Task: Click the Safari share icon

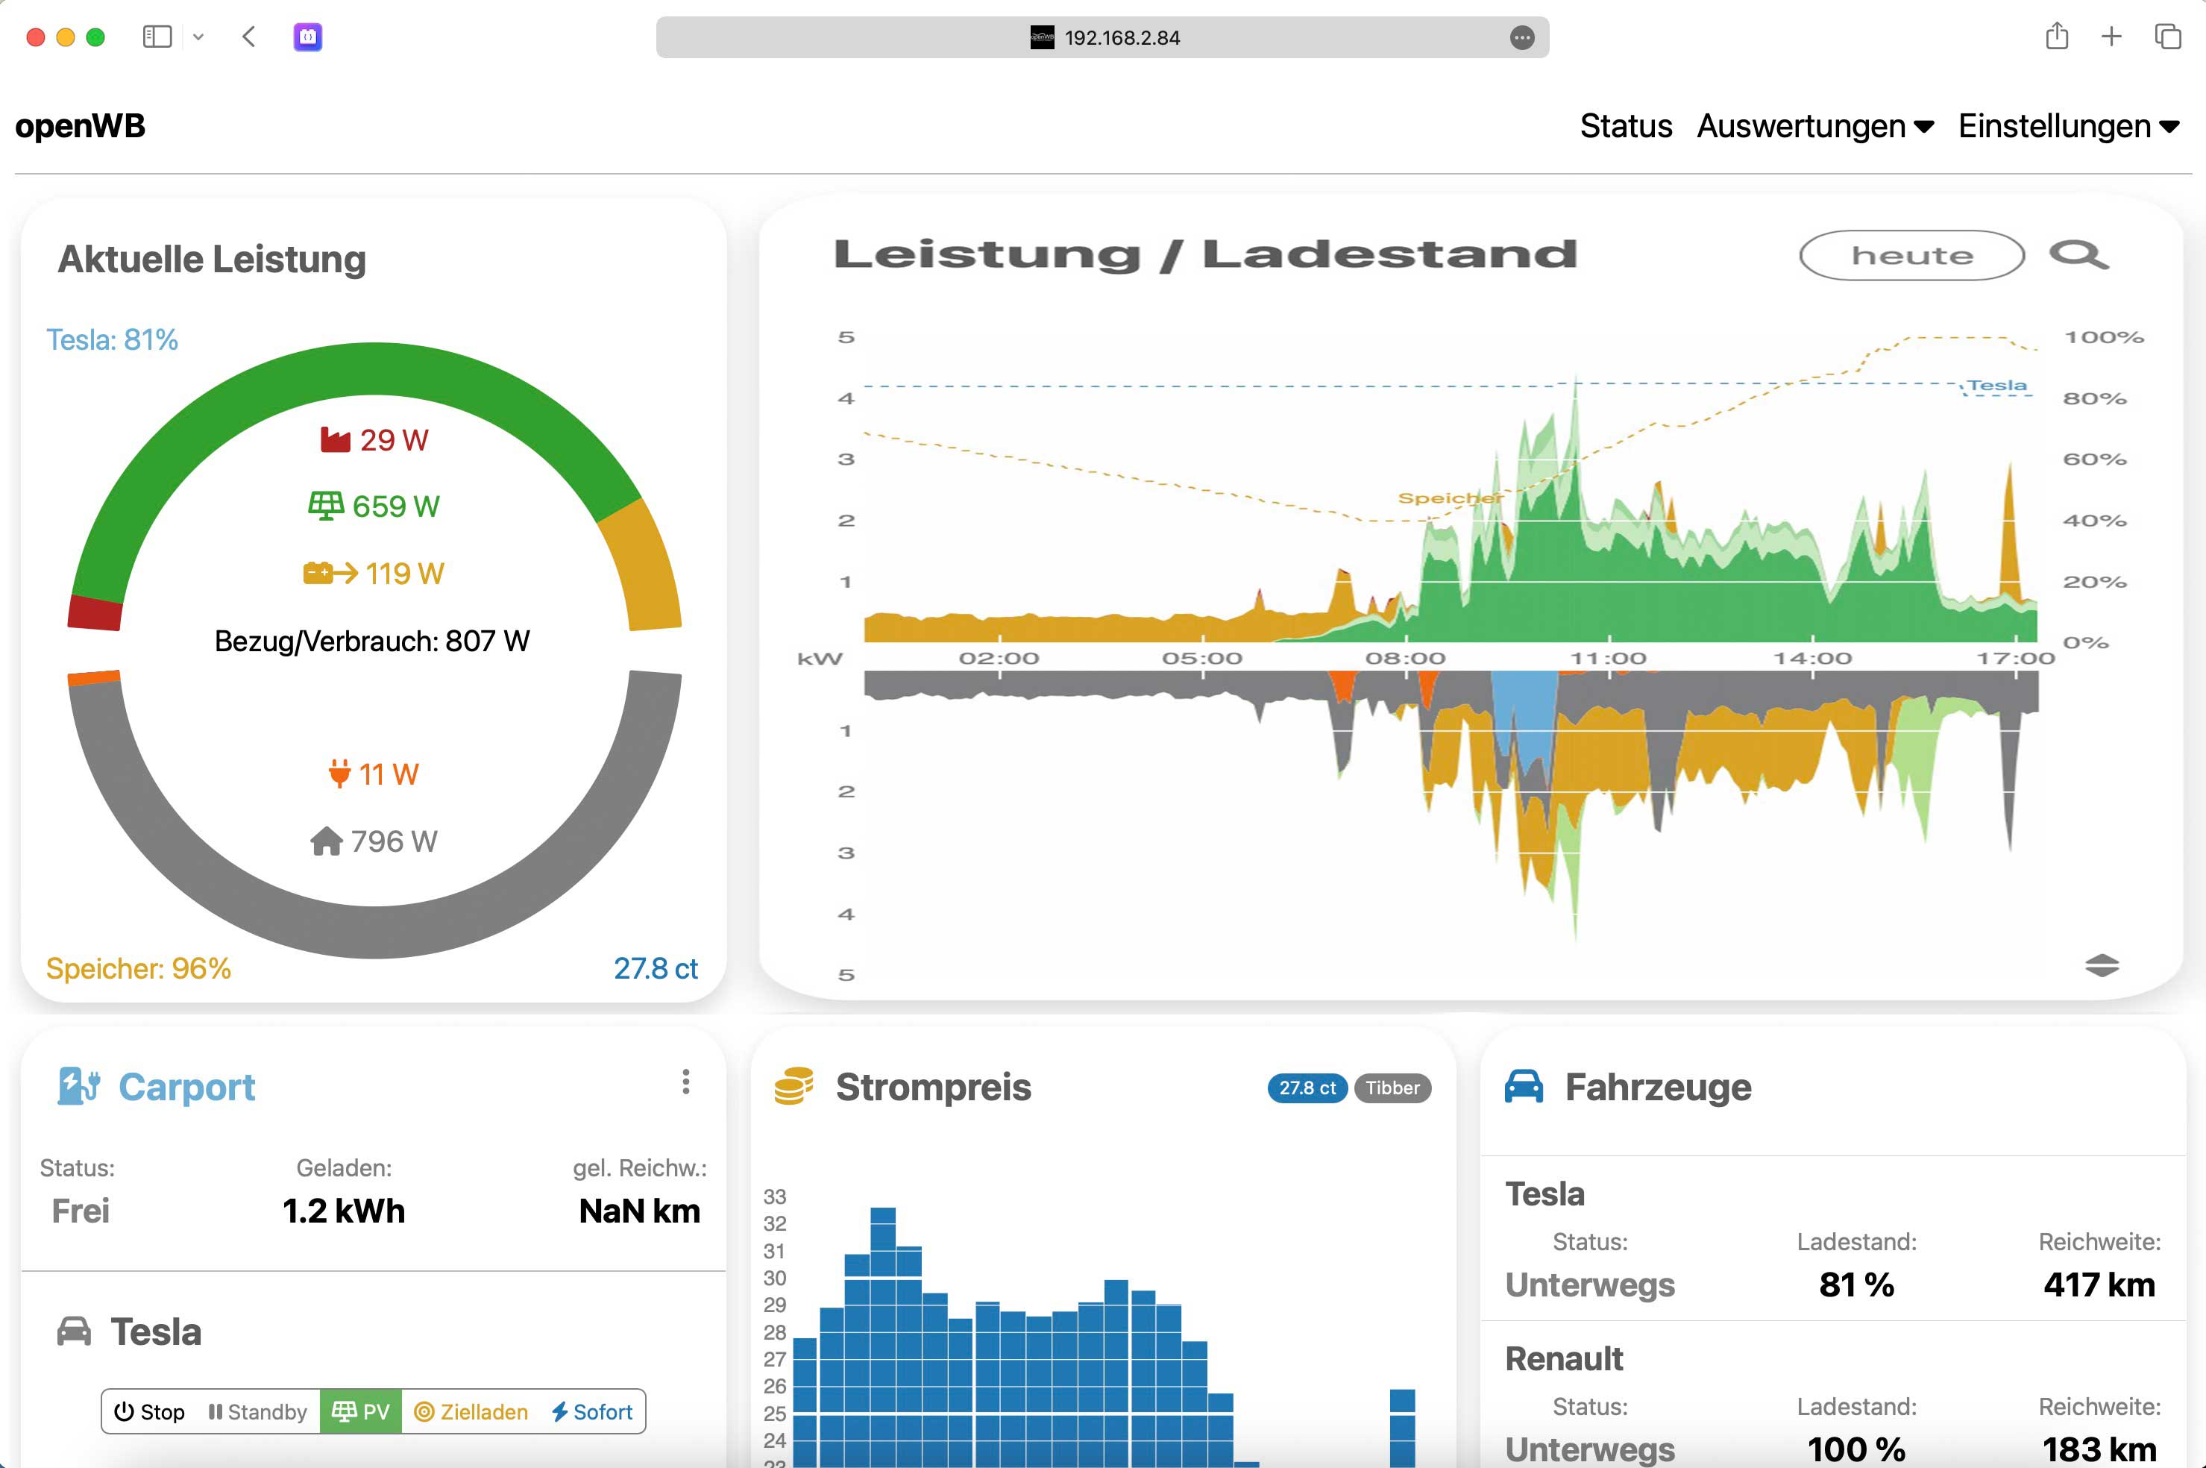Action: (x=2055, y=37)
